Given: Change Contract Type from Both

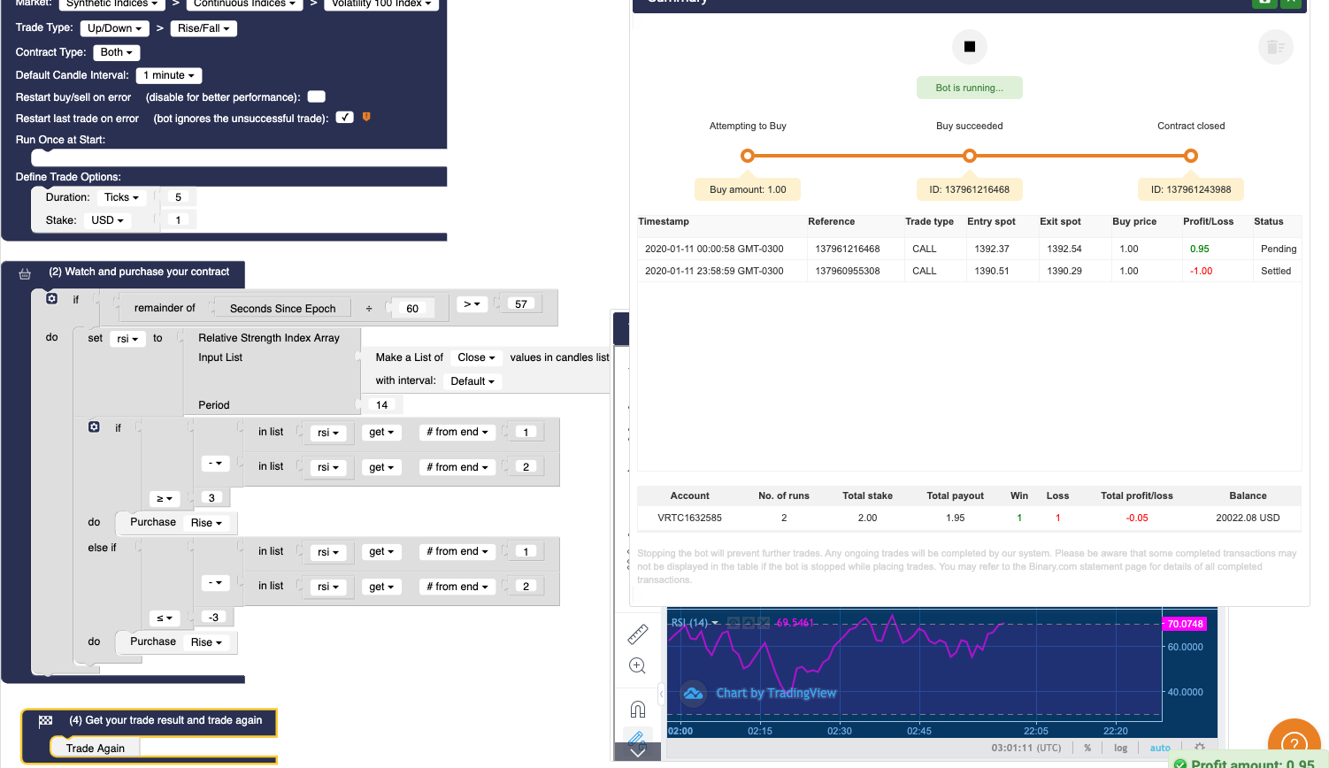Looking at the screenshot, I should [117, 52].
